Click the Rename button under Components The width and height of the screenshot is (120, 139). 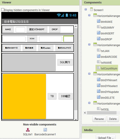point(99,119)
